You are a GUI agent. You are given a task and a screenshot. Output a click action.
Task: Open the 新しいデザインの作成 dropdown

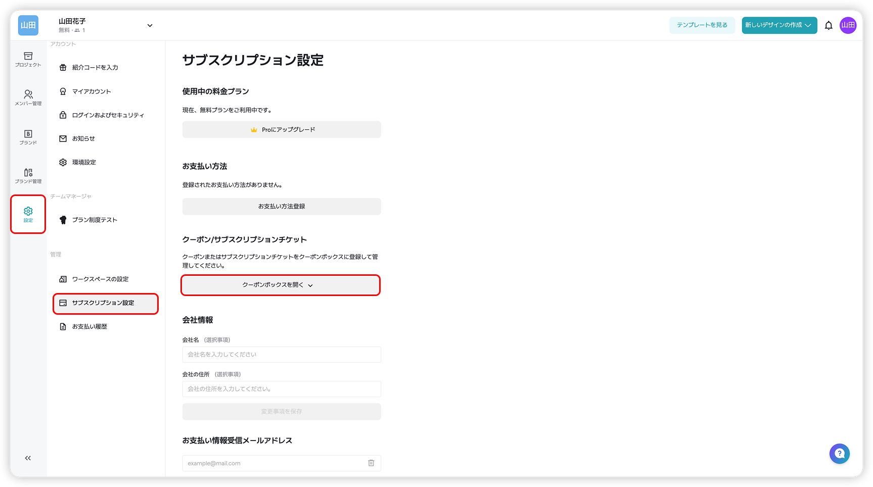[779, 25]
